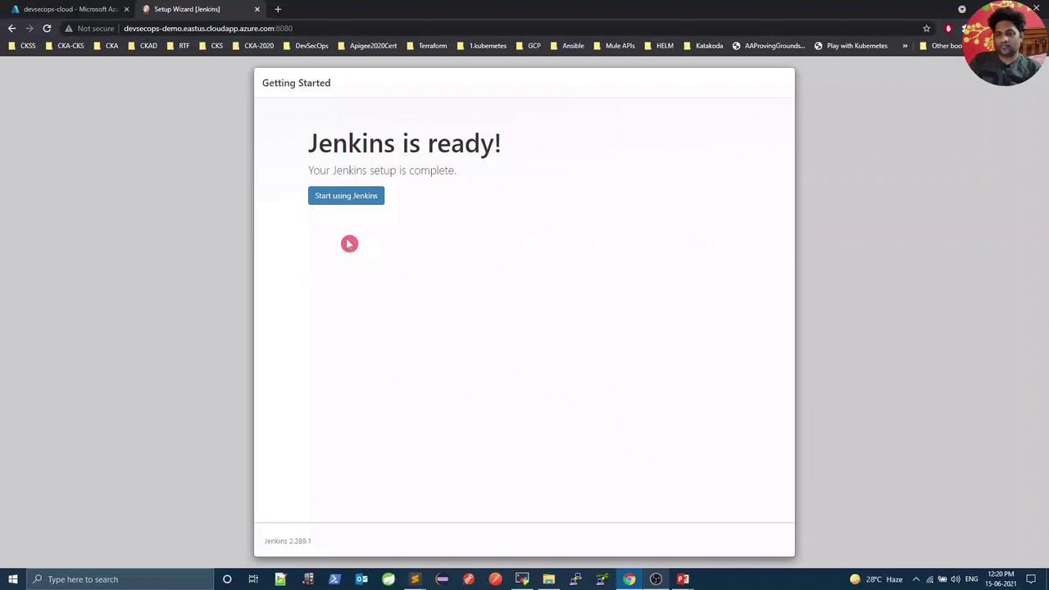Open the RTF bookmark folder
The image size is (1049, 590).
tap(178, 46)
